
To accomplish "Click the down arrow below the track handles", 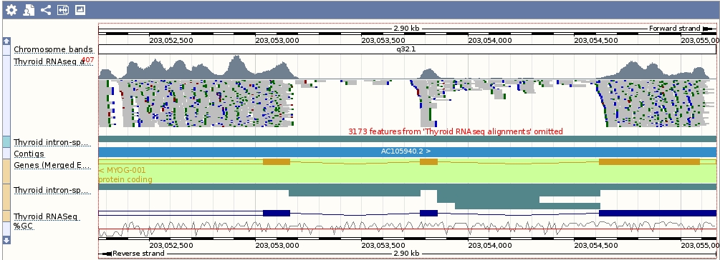I will pos(6,240).
